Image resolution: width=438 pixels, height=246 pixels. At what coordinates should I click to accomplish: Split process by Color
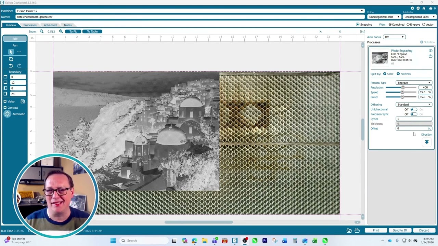point(388,74)
